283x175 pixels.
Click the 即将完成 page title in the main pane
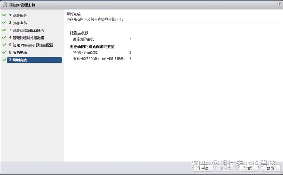[74, 14]
